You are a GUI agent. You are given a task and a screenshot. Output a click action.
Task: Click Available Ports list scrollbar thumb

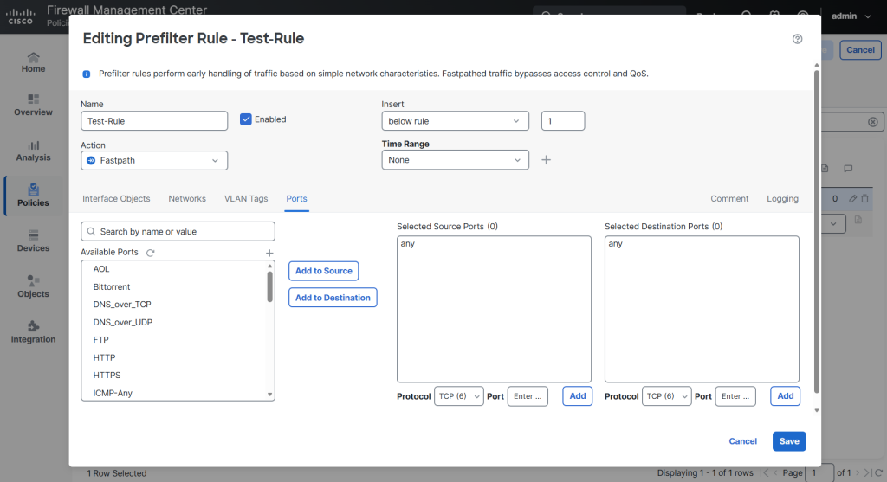[270, 286]
